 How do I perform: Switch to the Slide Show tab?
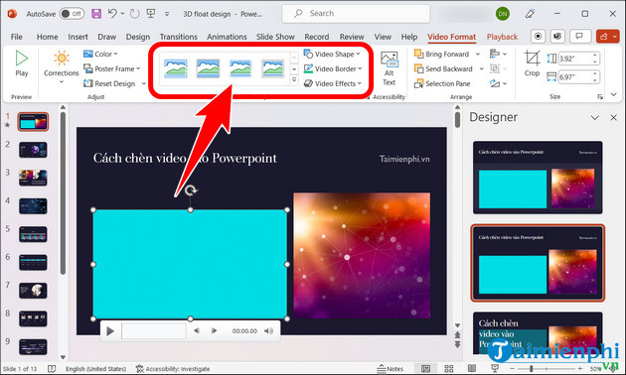click(275, 37)
